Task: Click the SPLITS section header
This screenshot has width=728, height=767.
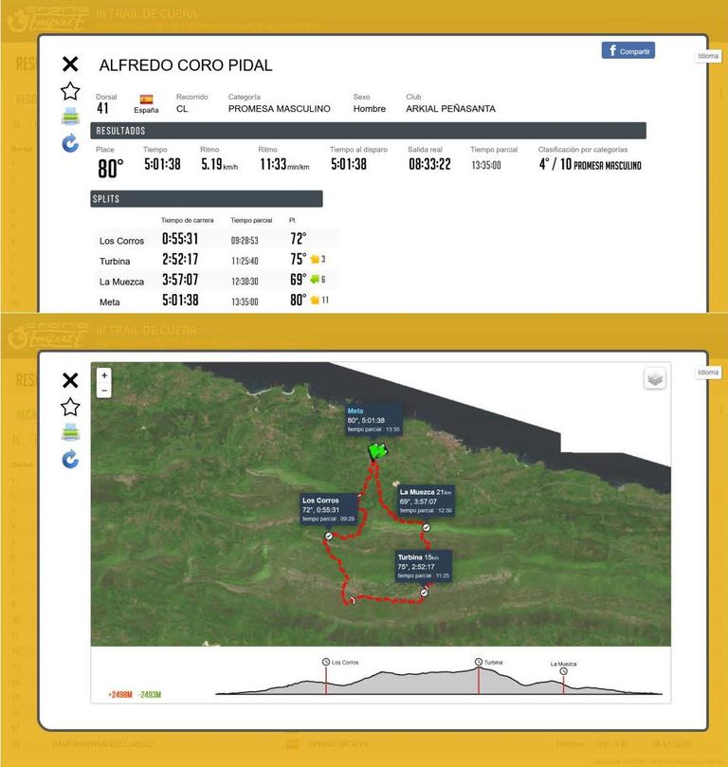Action: (207, 198)
